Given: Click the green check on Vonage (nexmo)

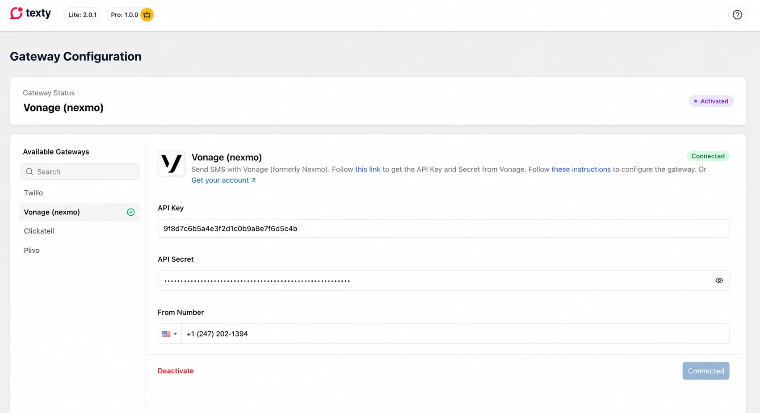Looking at the screenshot, I should pyautogui.click(x=130, y=212).
